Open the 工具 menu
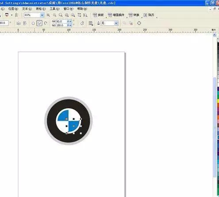The width and height of the screenshot is (219, 197). click(x=54, y=9)
